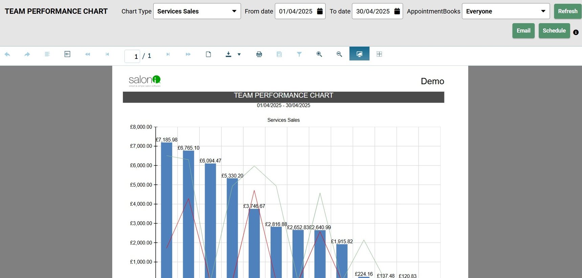
Task: Click the Schedule button
Action: click(554, 30)
